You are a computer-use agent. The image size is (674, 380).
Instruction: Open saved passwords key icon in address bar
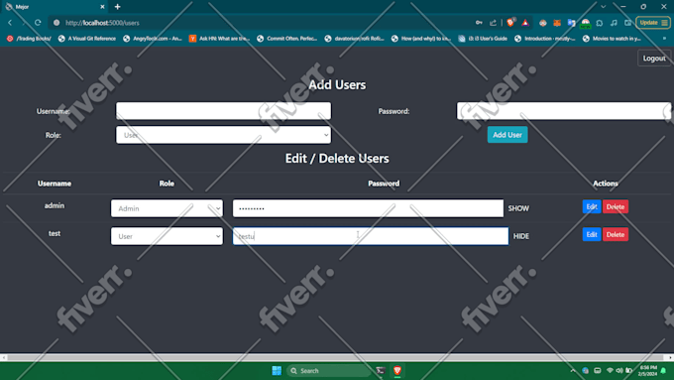[479, 23]
